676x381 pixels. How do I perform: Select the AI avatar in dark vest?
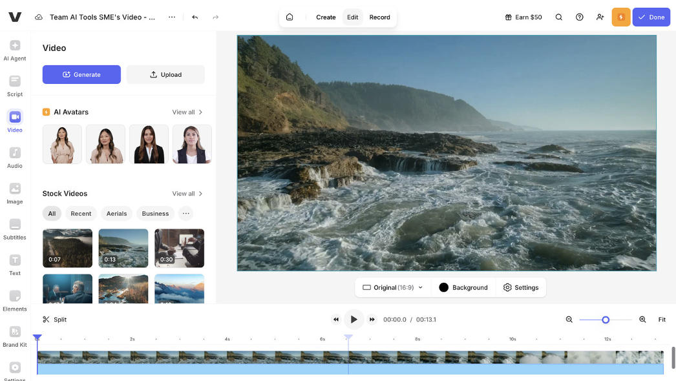[x=193, y=144]
